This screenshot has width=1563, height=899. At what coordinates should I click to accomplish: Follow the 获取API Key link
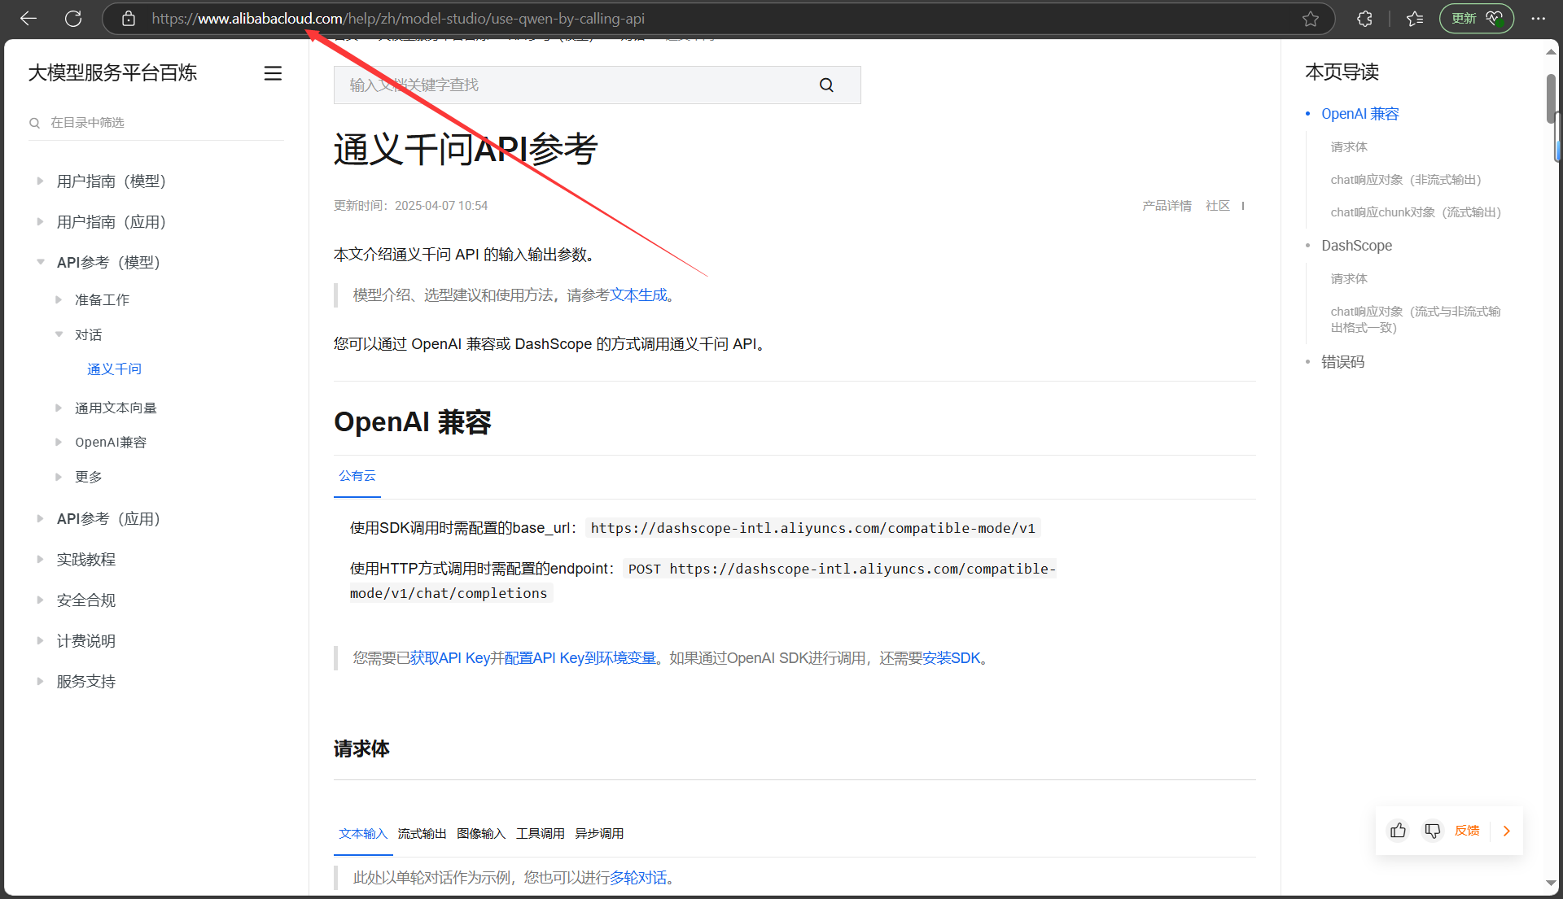click(x=449, y=657)
